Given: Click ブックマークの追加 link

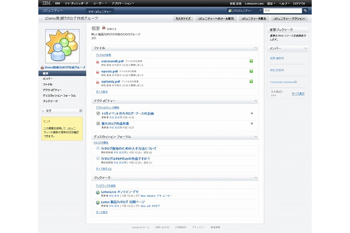Looking at the screenshot, I should [106, 185].
